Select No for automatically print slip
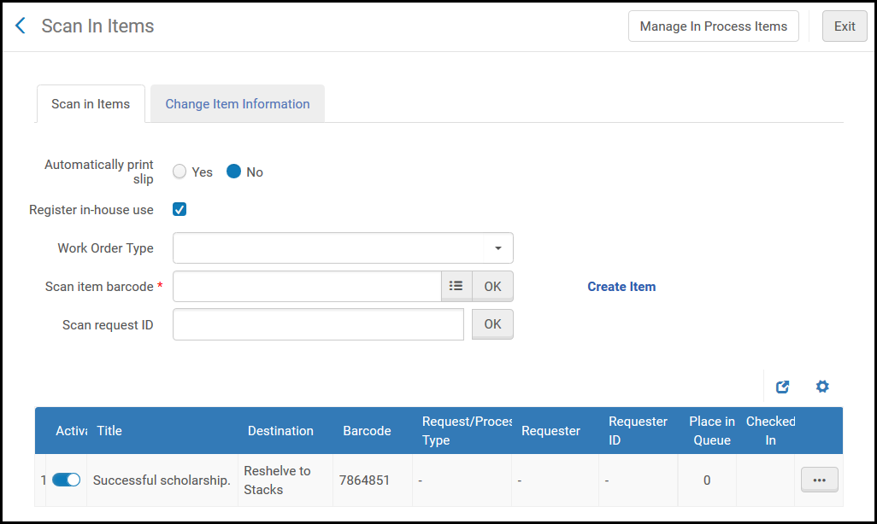Image resolution: width=877 pixels, height=524 pixels. 234,172
